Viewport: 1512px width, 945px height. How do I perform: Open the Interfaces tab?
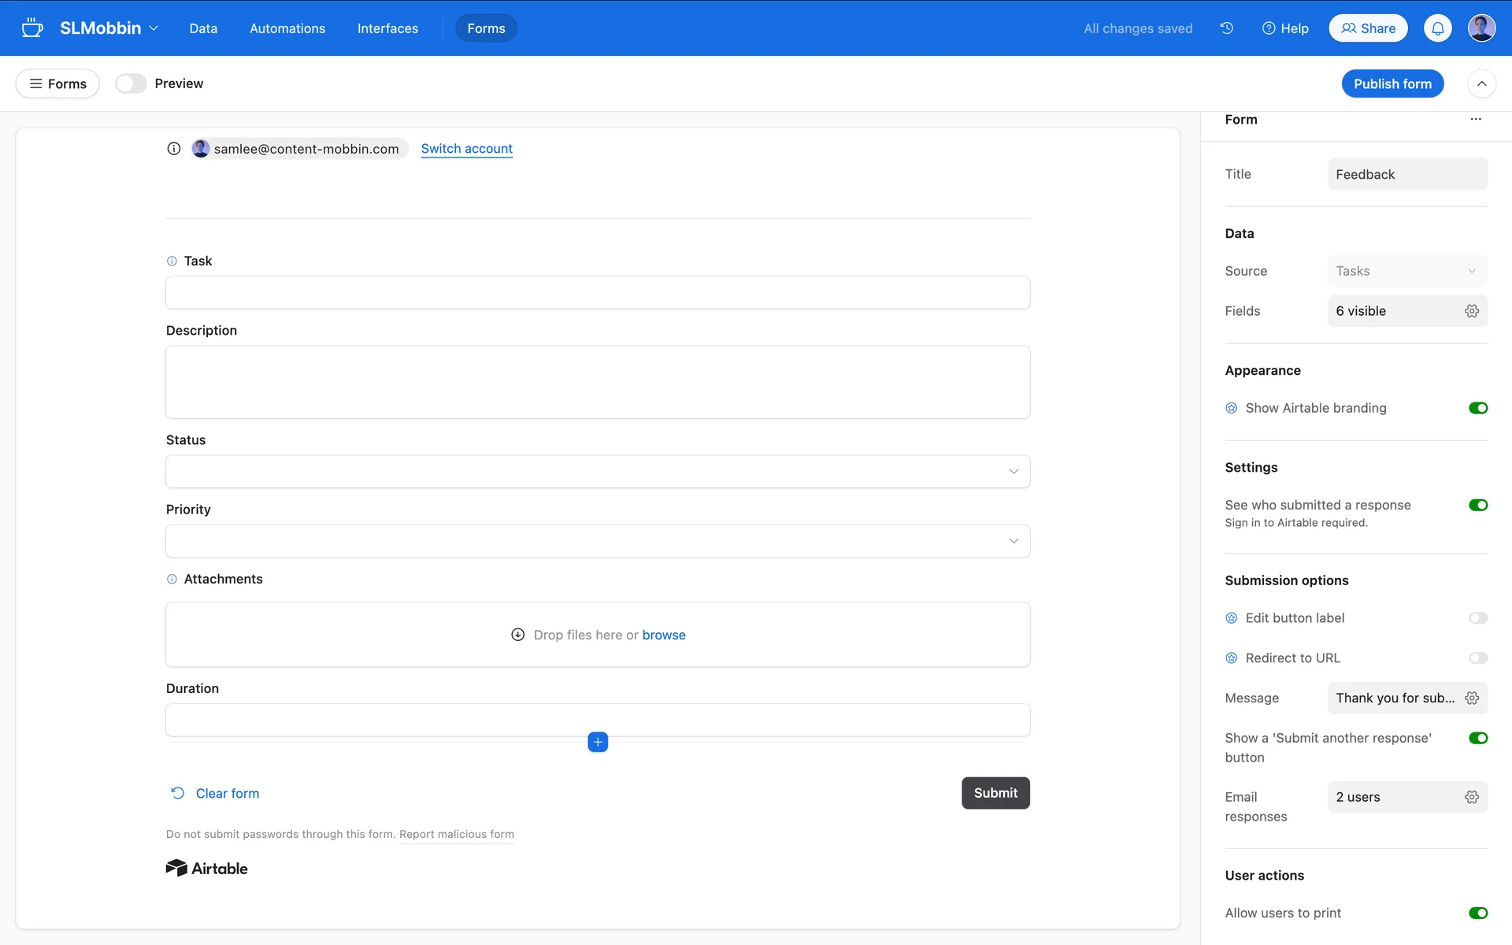[x=387, y=28]
